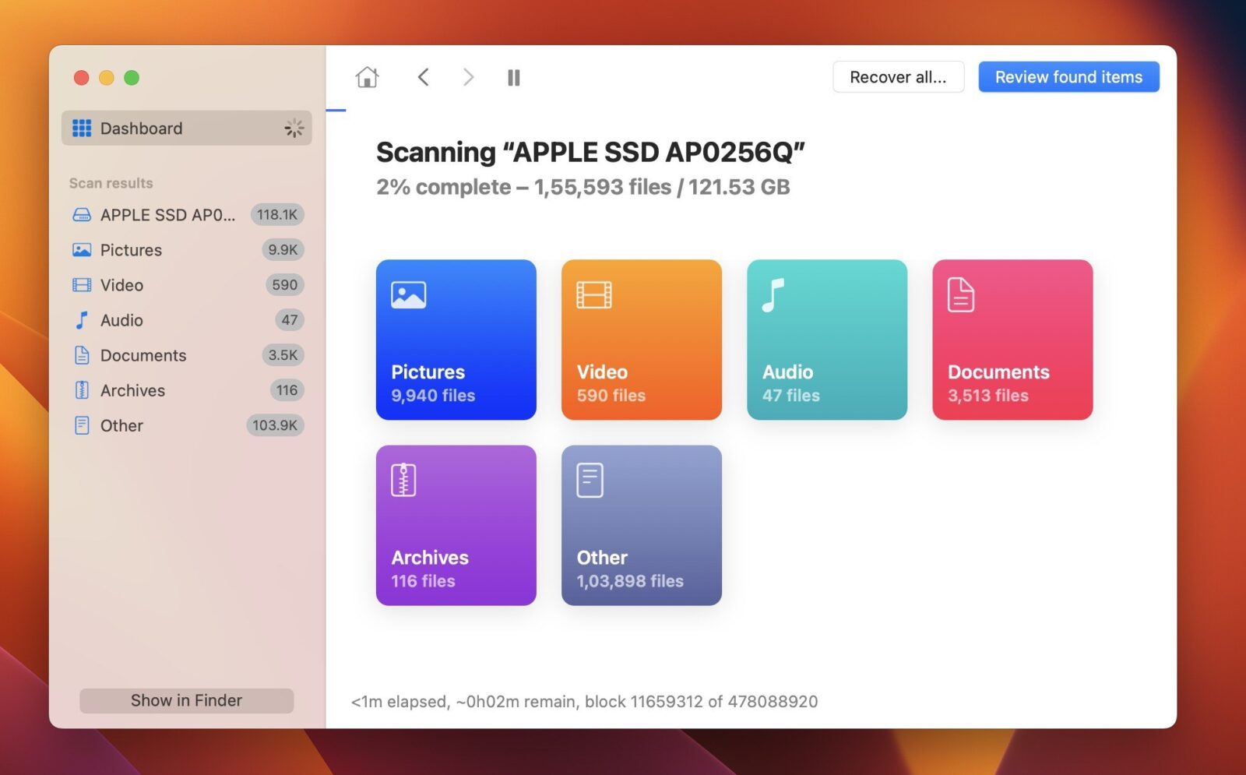The image size is (1246, 775).
Task: Go back using the left chevron arrow
Action: point(423,76)
